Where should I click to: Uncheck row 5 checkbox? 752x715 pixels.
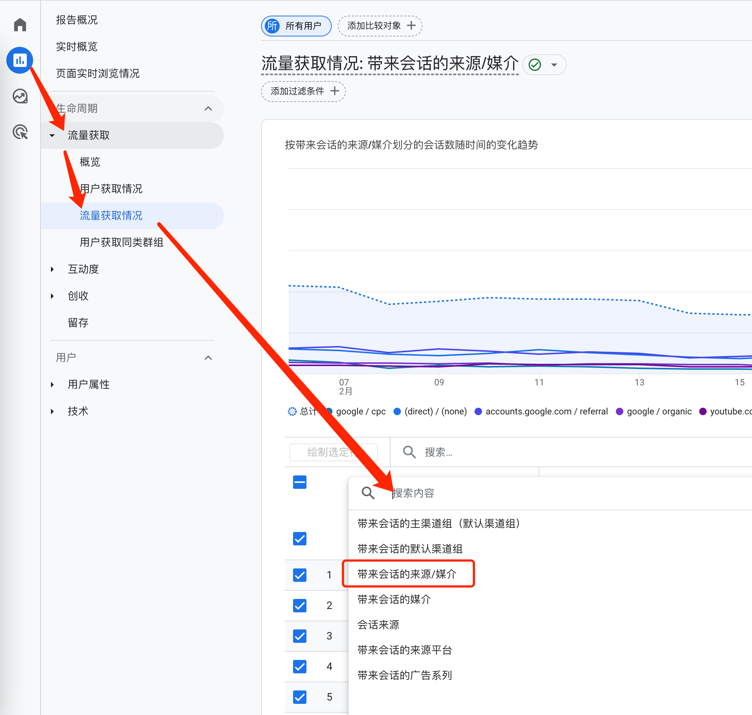300,697
